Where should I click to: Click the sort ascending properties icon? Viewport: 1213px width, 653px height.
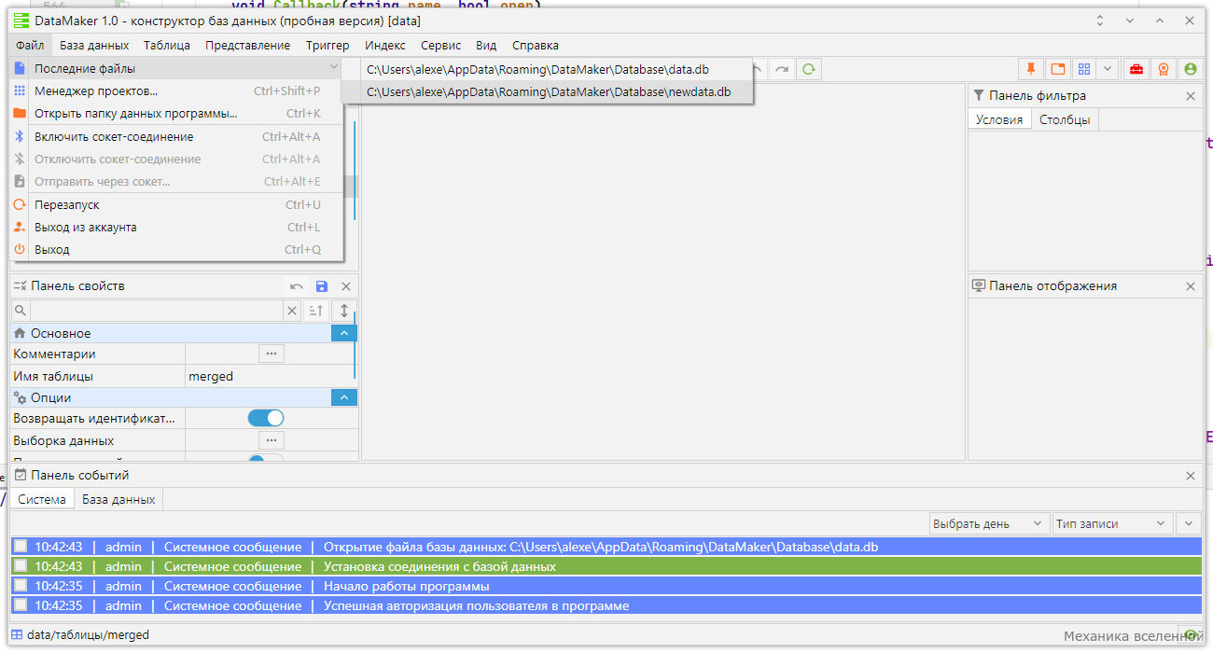click(x=316, y=311)
